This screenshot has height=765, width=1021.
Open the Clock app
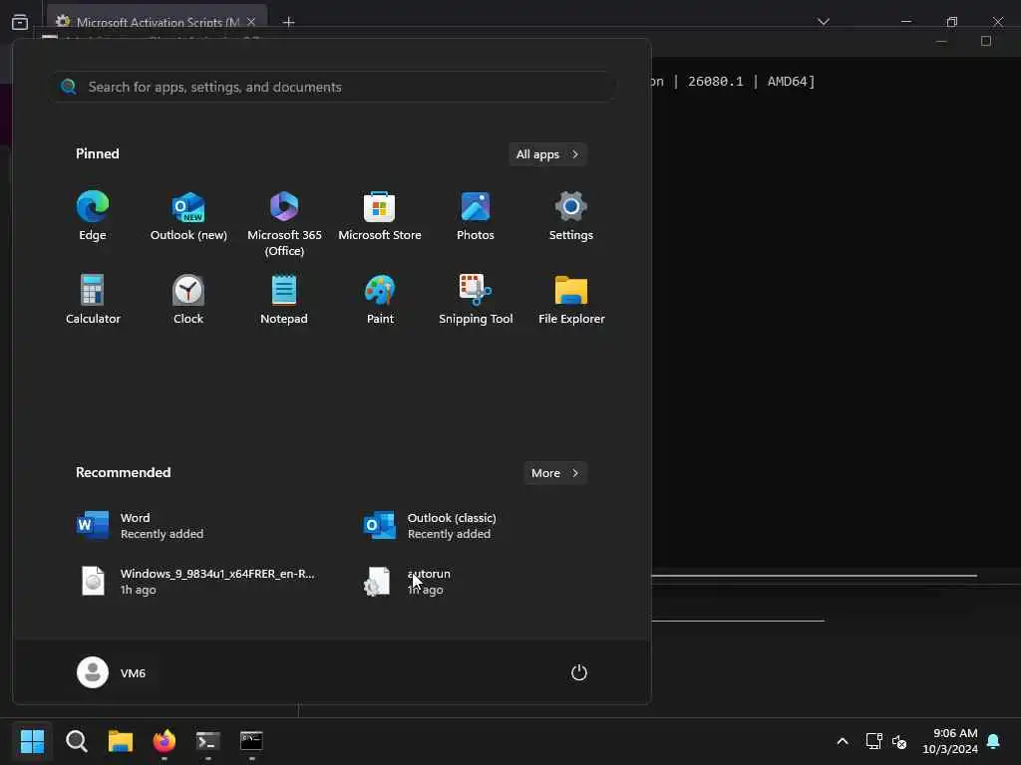(188, 300)
